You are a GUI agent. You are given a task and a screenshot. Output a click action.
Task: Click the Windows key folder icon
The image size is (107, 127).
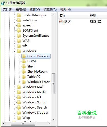[x=19, y=51]
